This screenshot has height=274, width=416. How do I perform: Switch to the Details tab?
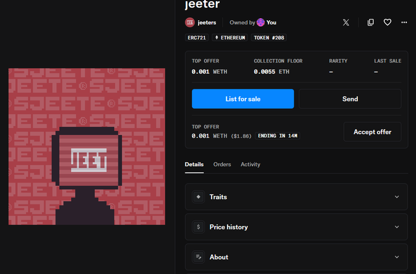click(x=194, y=165)
